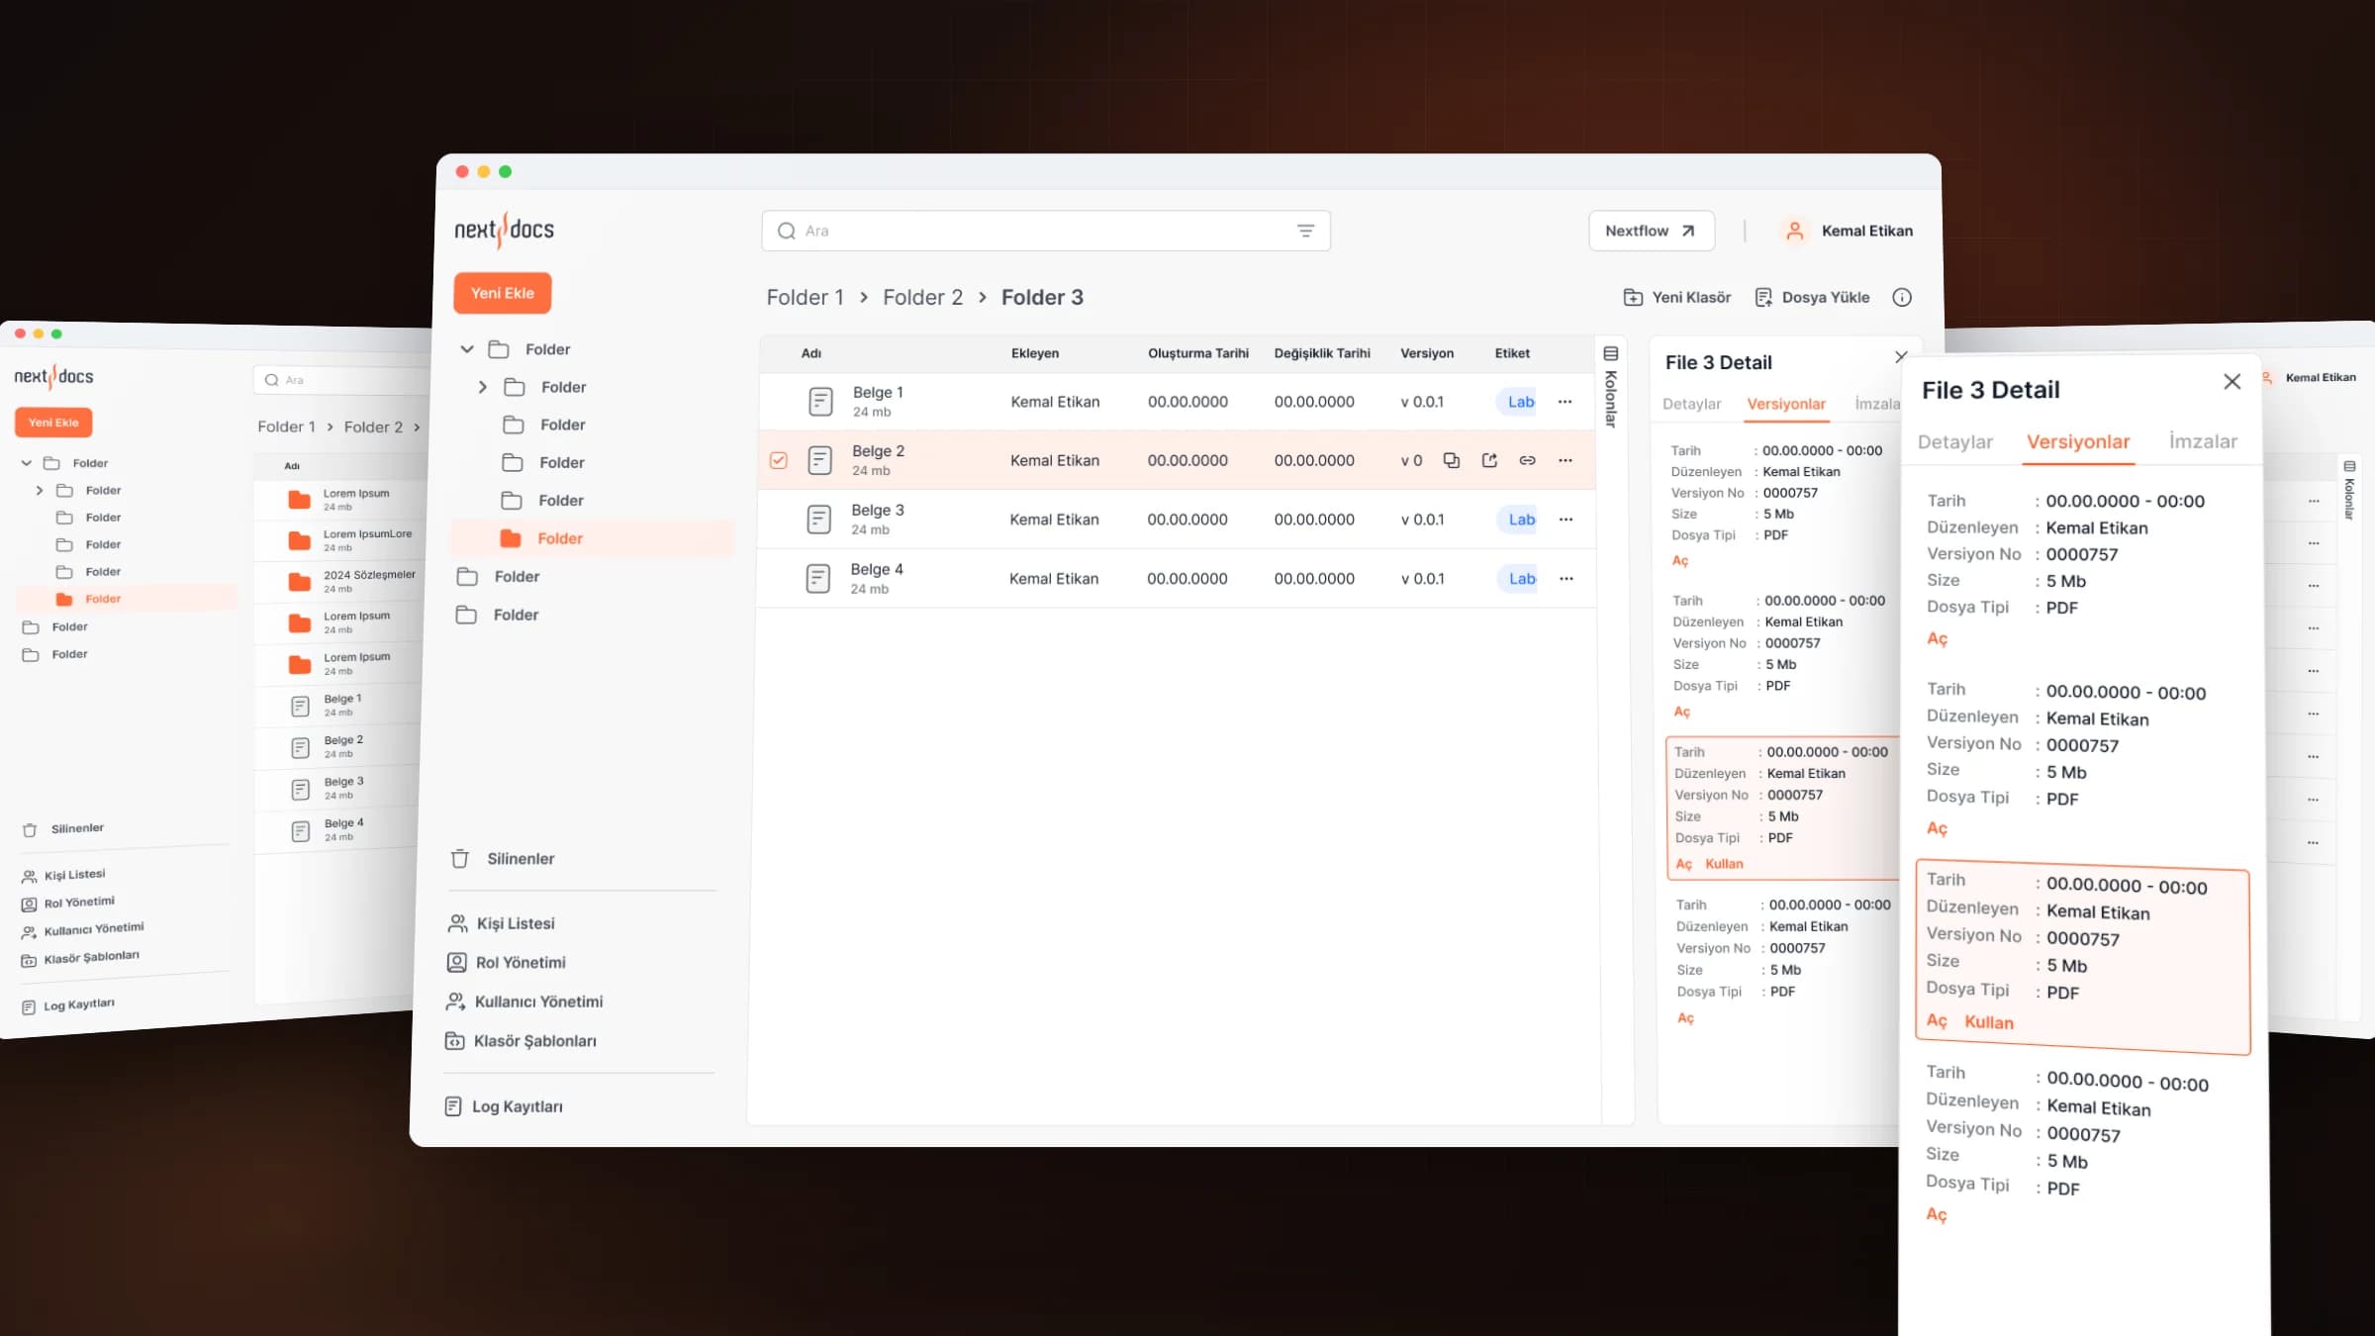2375x1336 pixels.
Task: Click Aç under first version in large panel
Action: (1937, 639)
